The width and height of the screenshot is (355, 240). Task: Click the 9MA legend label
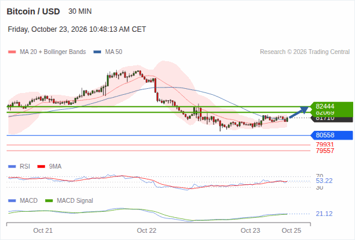[55, 167]
